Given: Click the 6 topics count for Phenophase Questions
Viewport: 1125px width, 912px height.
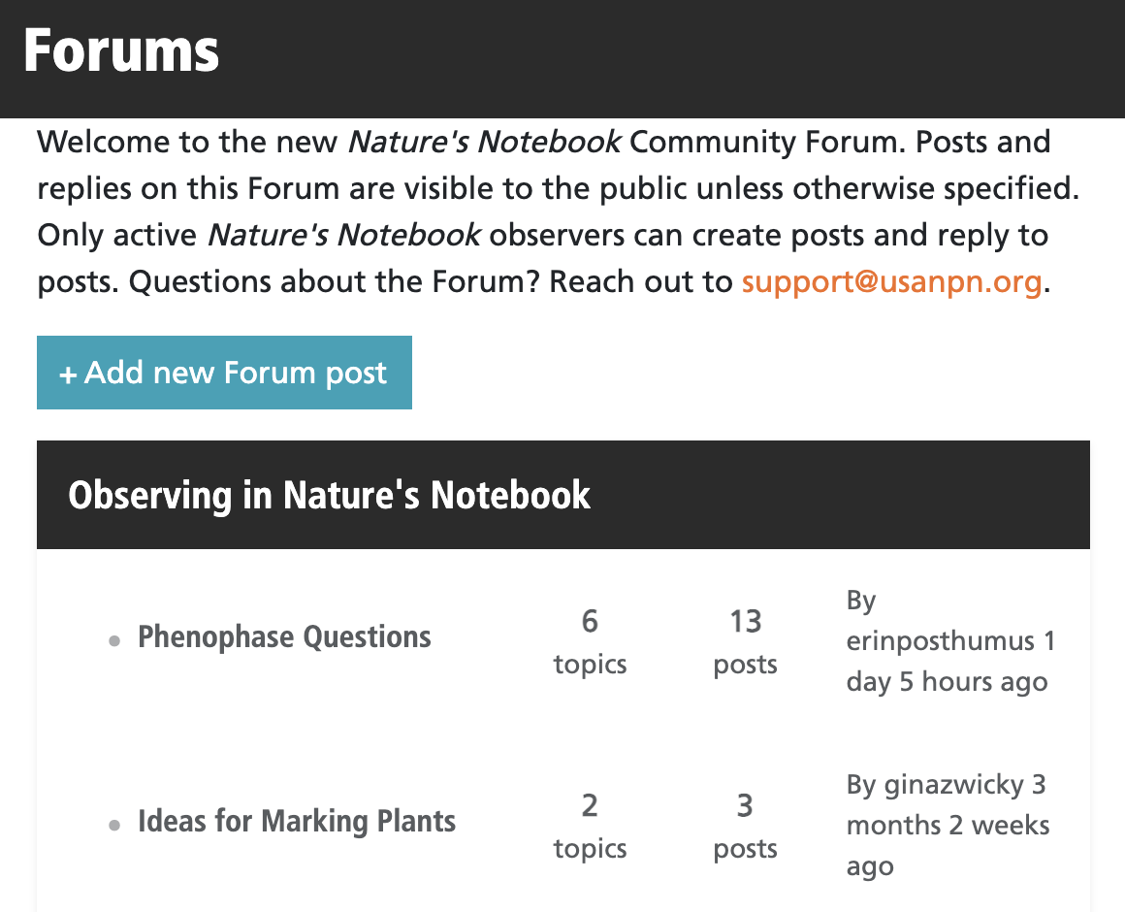Looking at the screenshot, I should pyautogui.click(x=590, y=641).
